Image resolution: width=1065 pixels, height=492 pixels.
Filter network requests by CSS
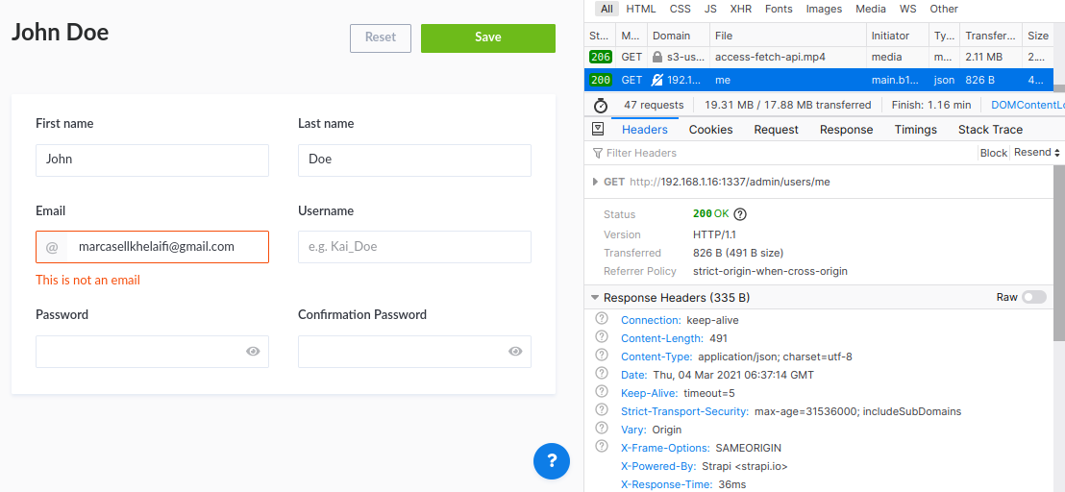click(x=680, y=9)
